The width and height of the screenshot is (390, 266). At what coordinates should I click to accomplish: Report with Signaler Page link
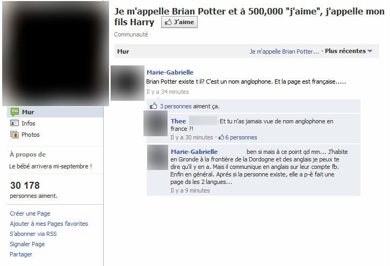[x=27, y=244]
